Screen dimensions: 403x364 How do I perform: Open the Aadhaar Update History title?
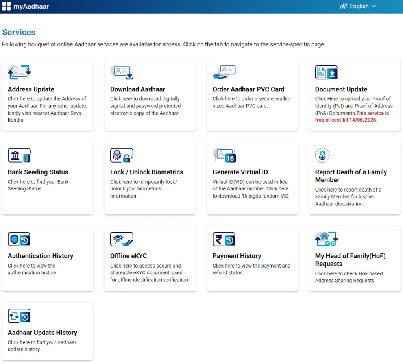[x=43, y=333]
